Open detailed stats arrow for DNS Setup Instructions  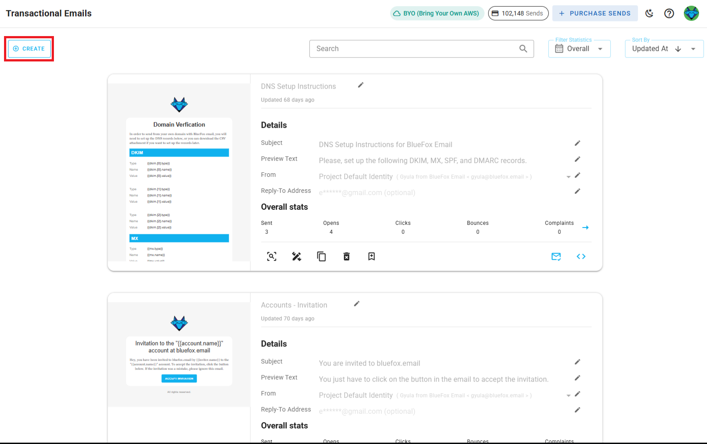tap(585, 228)
